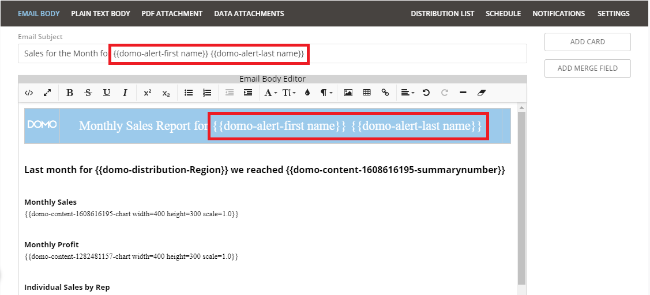Undo the last edit
Screen dimensions: 650x295
tap(426, 93)
